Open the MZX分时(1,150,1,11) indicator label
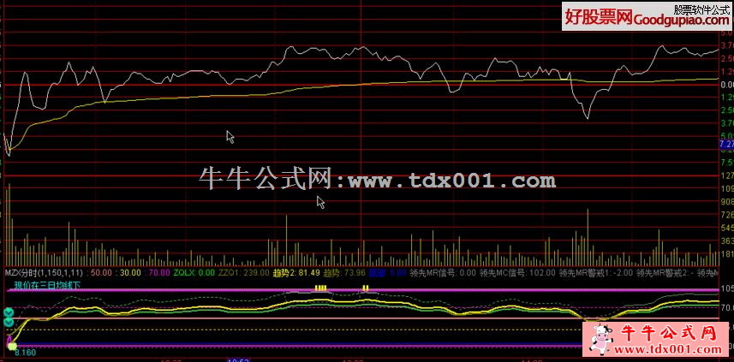This screenshot has width=734, height=362. [44, 273]
